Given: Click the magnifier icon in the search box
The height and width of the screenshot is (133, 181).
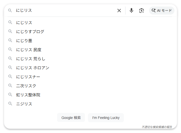Looking at the screenshot, I should [10, 11].
